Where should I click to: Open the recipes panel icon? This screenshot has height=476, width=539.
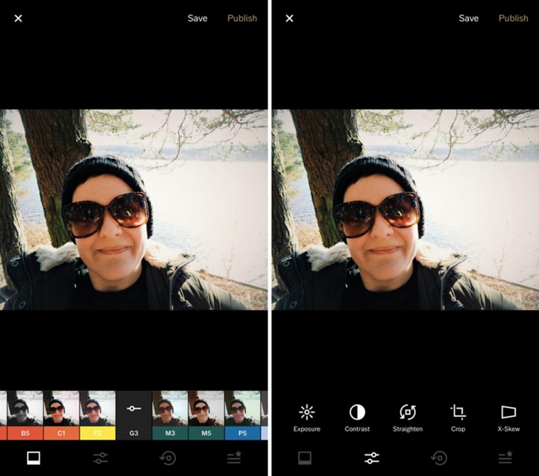504,458
